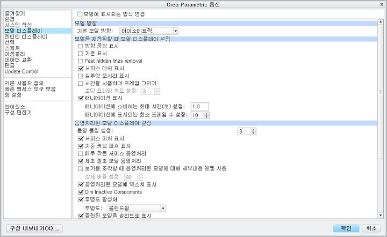Viewport: 387px width, 237px height.
Task: Open 창 설정 category
Action: (x=13, y=95)
